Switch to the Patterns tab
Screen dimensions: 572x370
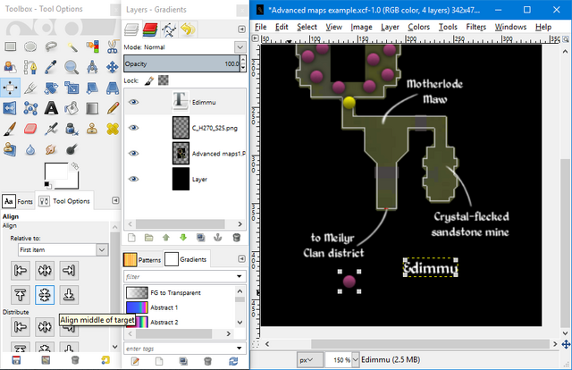click(143, 259)
